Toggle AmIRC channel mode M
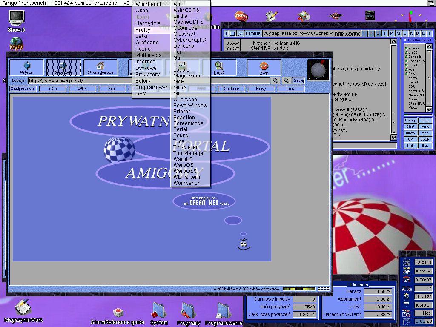This screenshot has height=327, width=436. pos(398,33)
